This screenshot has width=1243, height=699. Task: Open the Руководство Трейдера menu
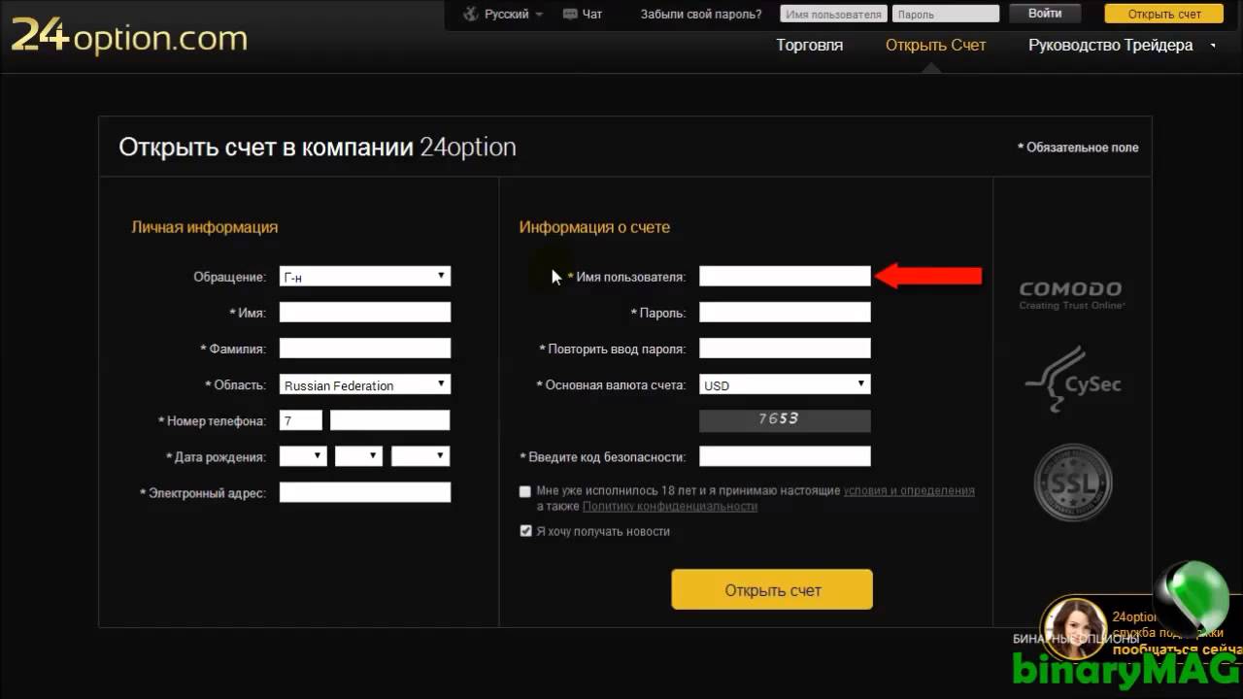1110,46
